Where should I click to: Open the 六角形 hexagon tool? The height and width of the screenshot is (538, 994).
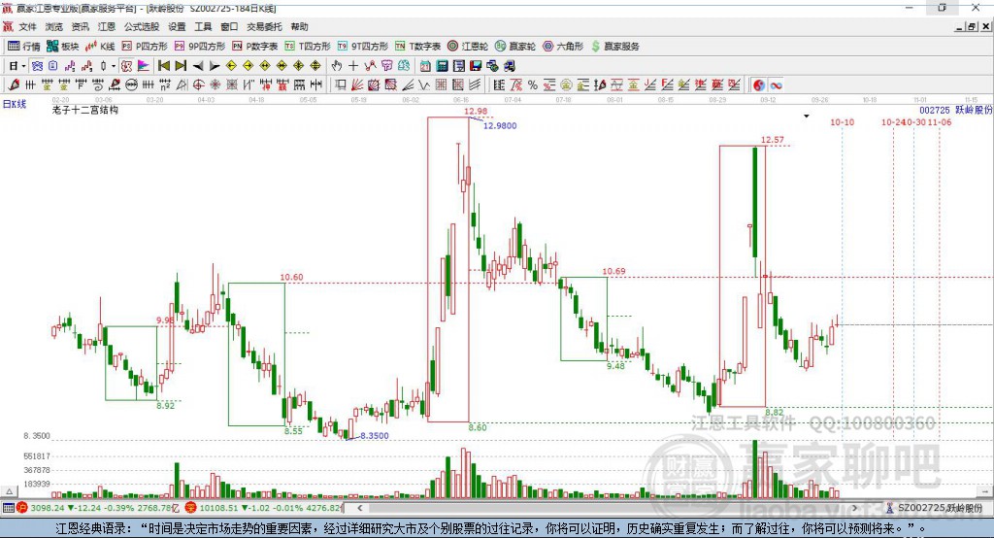563,47
